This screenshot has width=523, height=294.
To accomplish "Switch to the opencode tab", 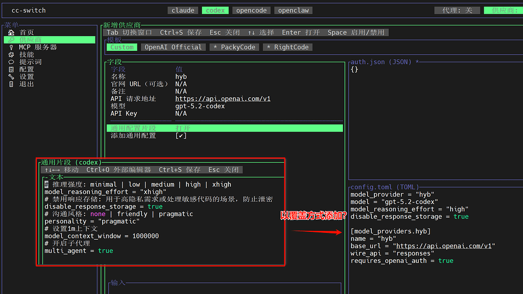I will click(251, 10).
